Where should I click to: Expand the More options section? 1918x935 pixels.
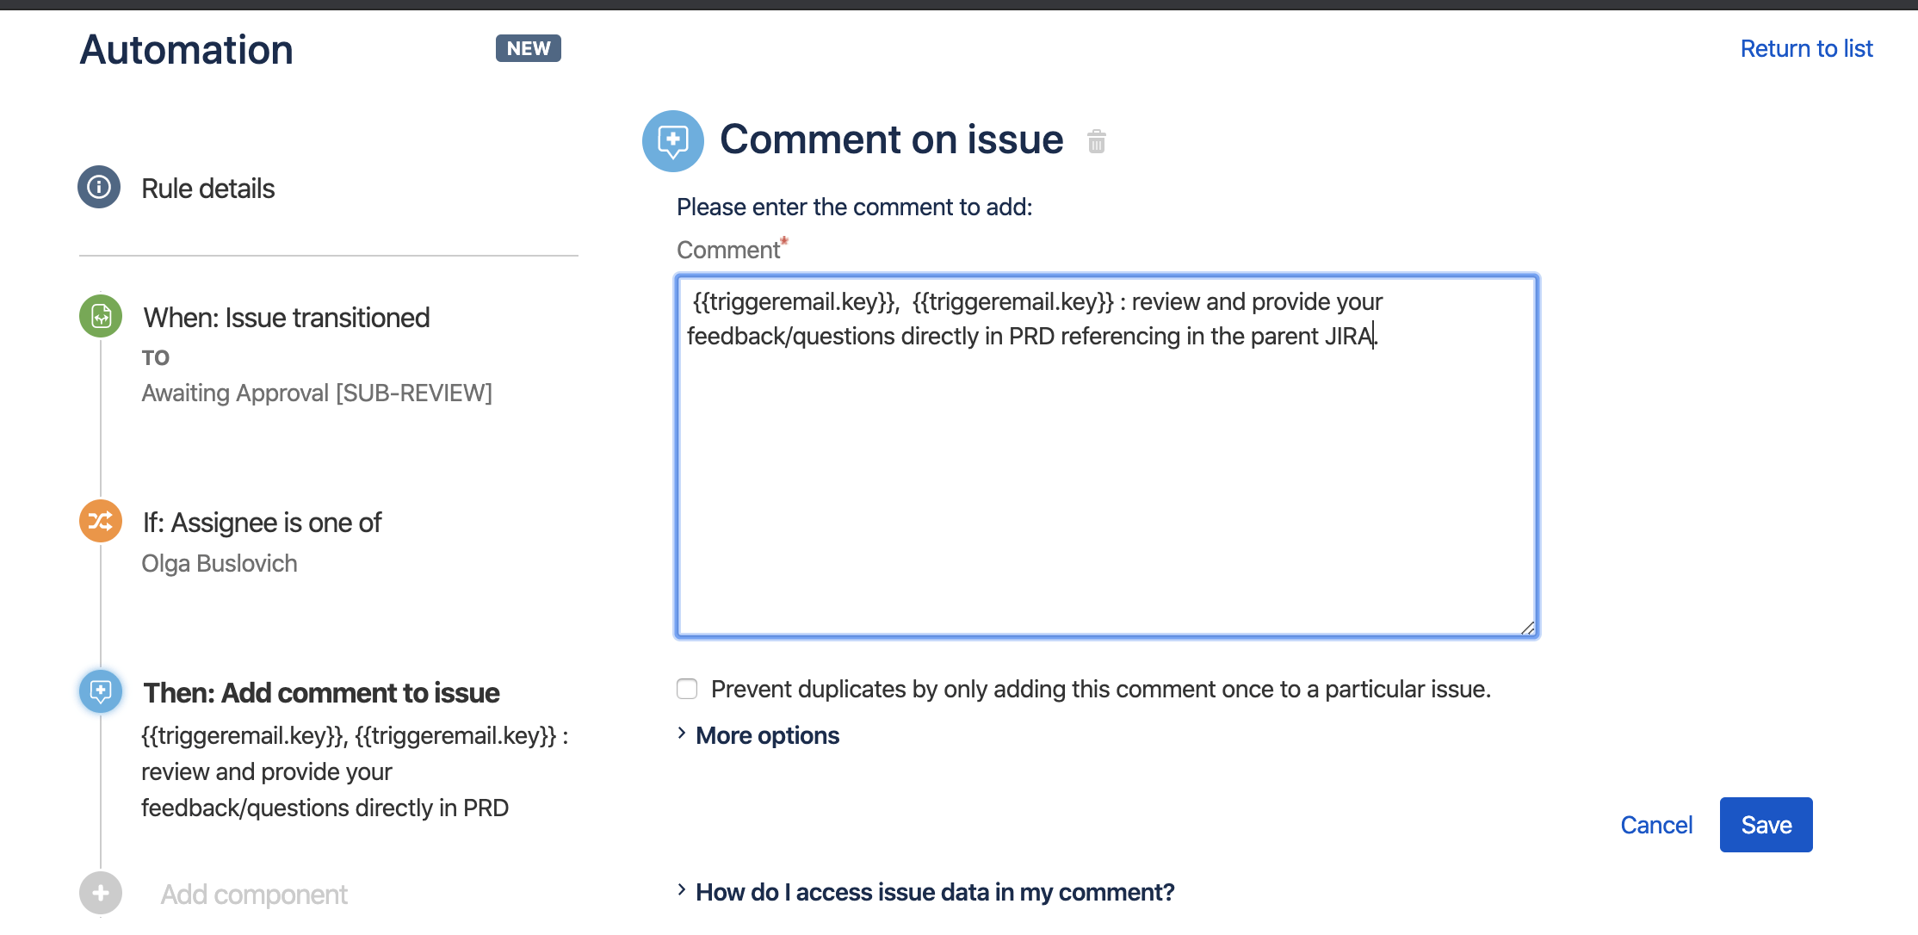[765, 735]
